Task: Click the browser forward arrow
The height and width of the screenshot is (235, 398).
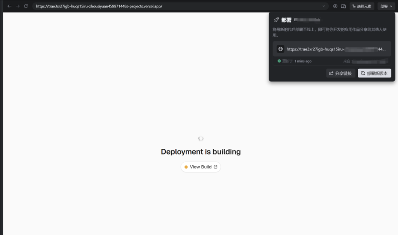Action: click(17, 6)
